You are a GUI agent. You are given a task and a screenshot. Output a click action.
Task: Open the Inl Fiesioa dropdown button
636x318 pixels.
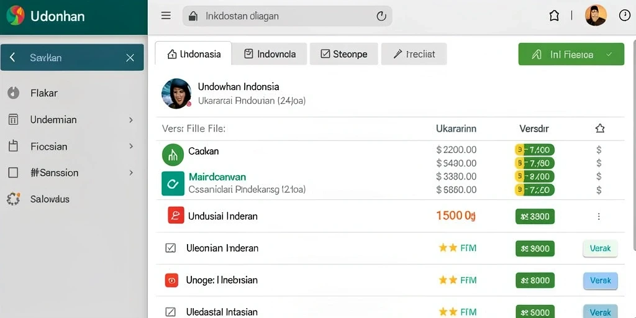coord(571,54)
